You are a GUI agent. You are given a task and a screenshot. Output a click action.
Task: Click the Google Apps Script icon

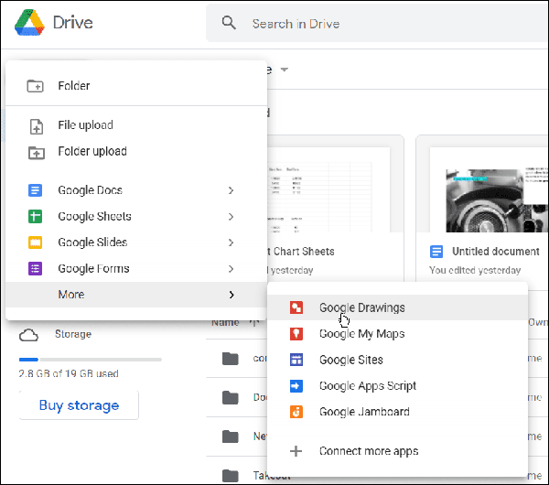296,386
